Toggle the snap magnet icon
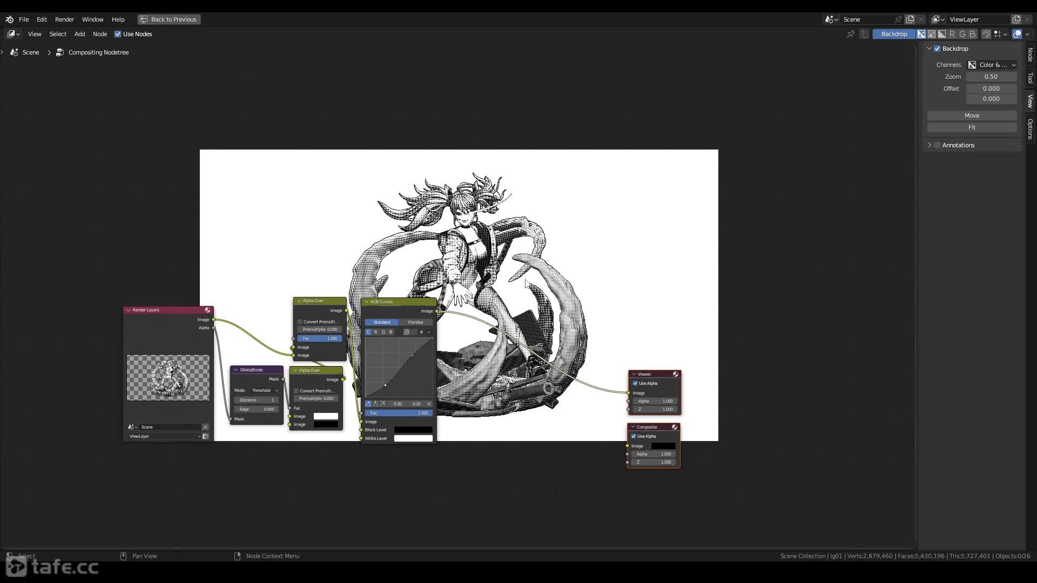Image resolution: width=1037 pixels, height=583 pixels. coord(986,34)
